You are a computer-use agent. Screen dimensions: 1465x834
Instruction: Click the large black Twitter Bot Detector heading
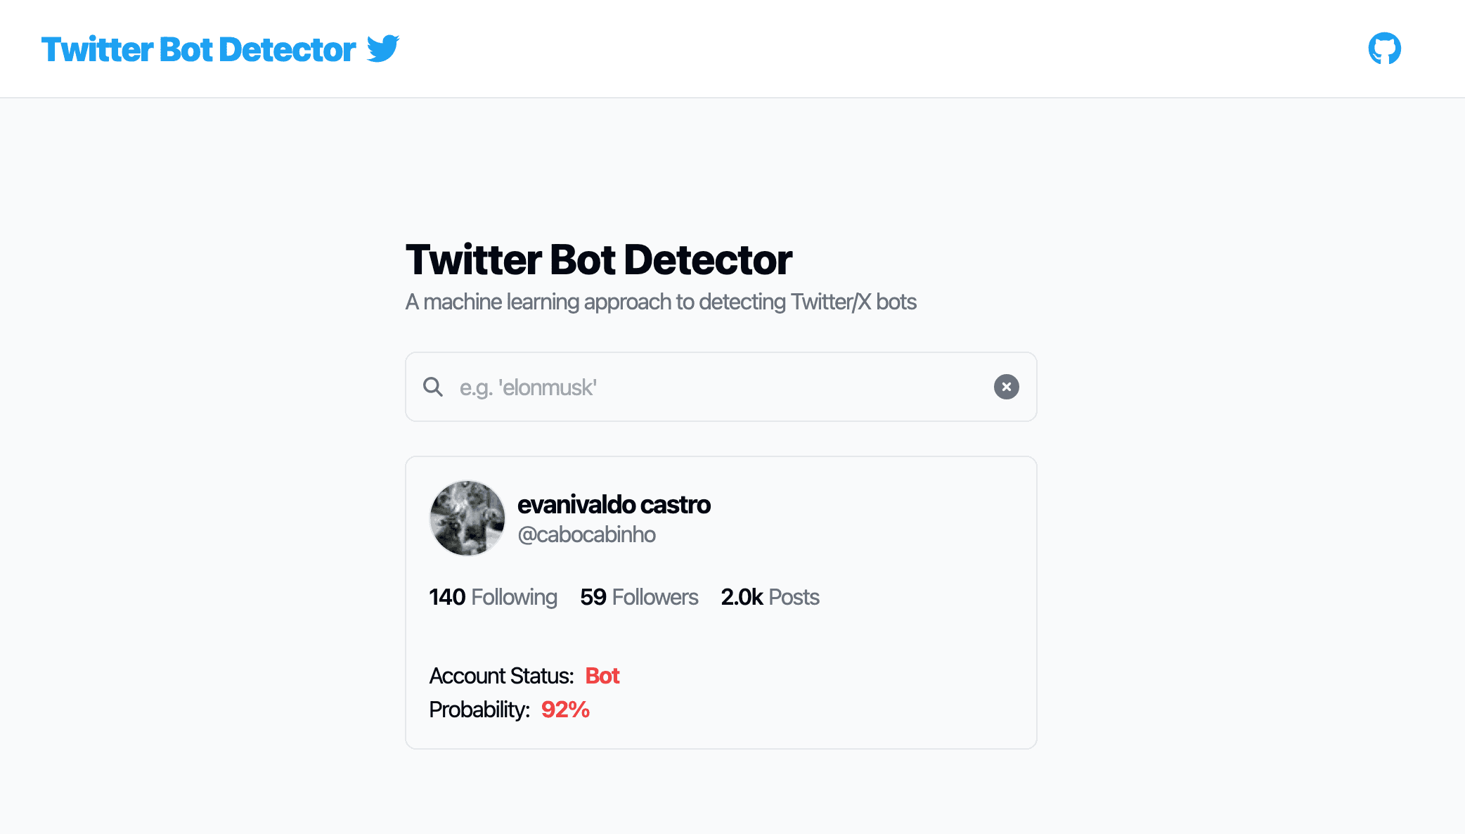tap(599, 259)
